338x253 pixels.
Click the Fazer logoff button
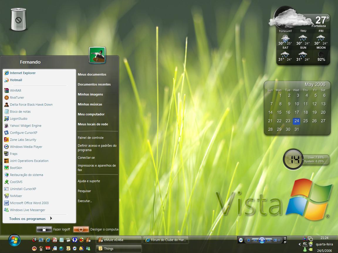point(44,229)
